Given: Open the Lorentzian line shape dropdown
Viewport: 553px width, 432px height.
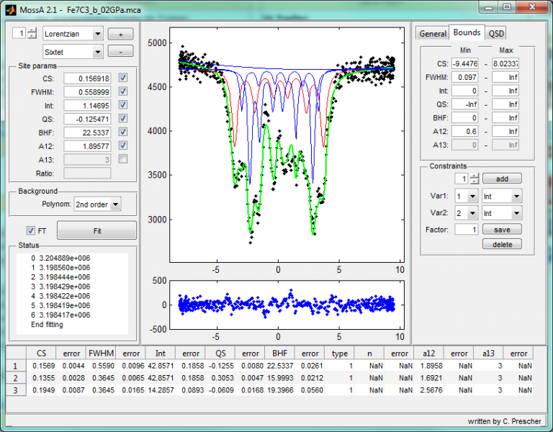Looking at the screenshot, I should pyautogui.click(x=73, y=34).
